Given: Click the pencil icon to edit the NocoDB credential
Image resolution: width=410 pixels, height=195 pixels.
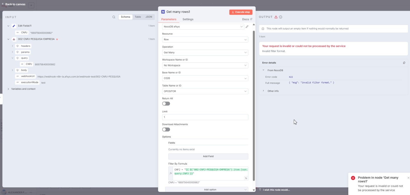Looking at the screenshot, I should 247,27.
